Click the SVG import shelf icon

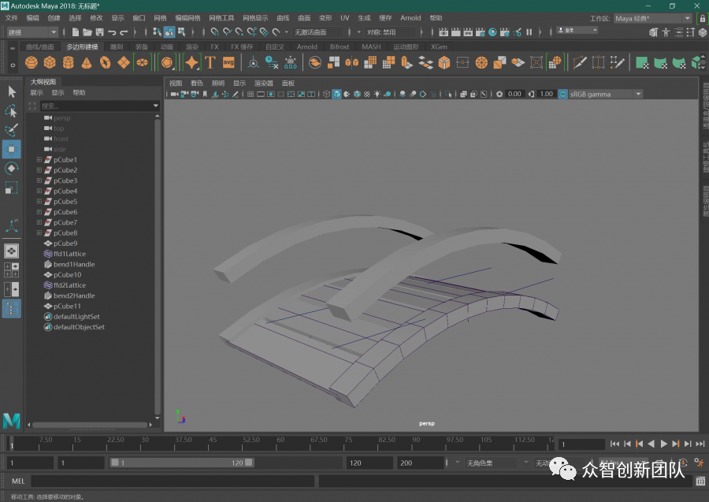click(x=228, y=63)
